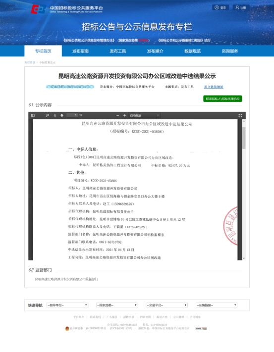Open the 原文链接地址 link
Viewport: 274px width, 352px height.
coord(214,87)
